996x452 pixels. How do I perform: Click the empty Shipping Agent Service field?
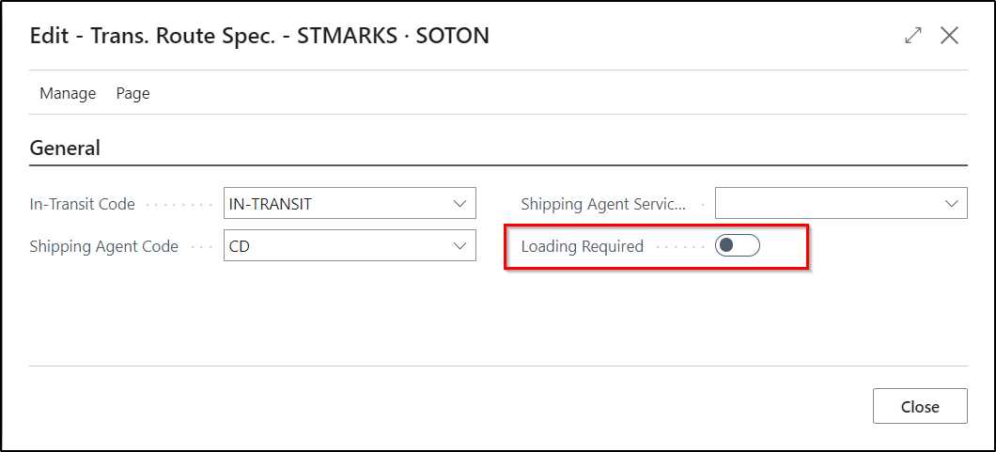841,204
